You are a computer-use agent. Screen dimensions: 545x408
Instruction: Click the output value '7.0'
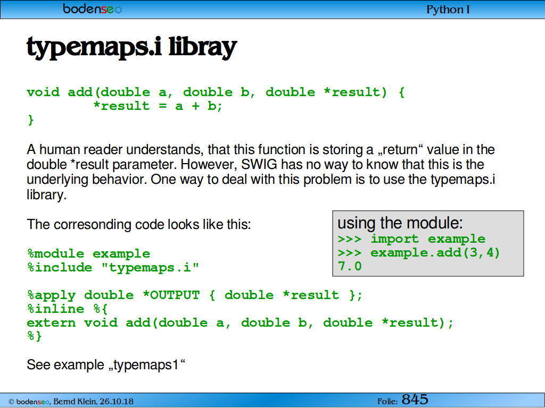point(350,267)
